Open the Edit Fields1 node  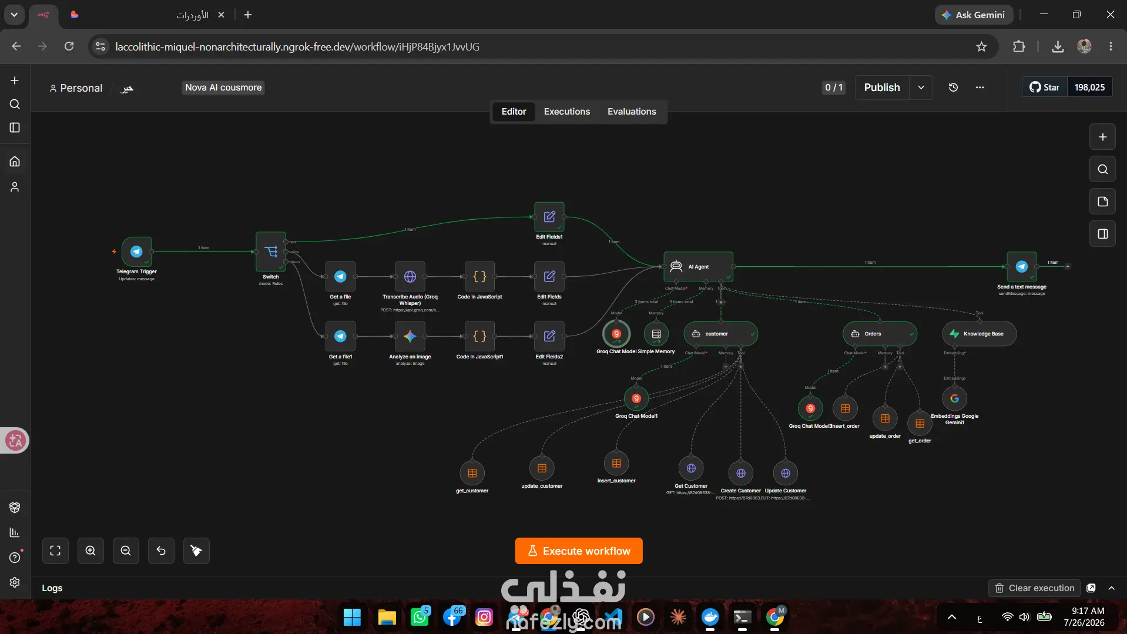549,217
